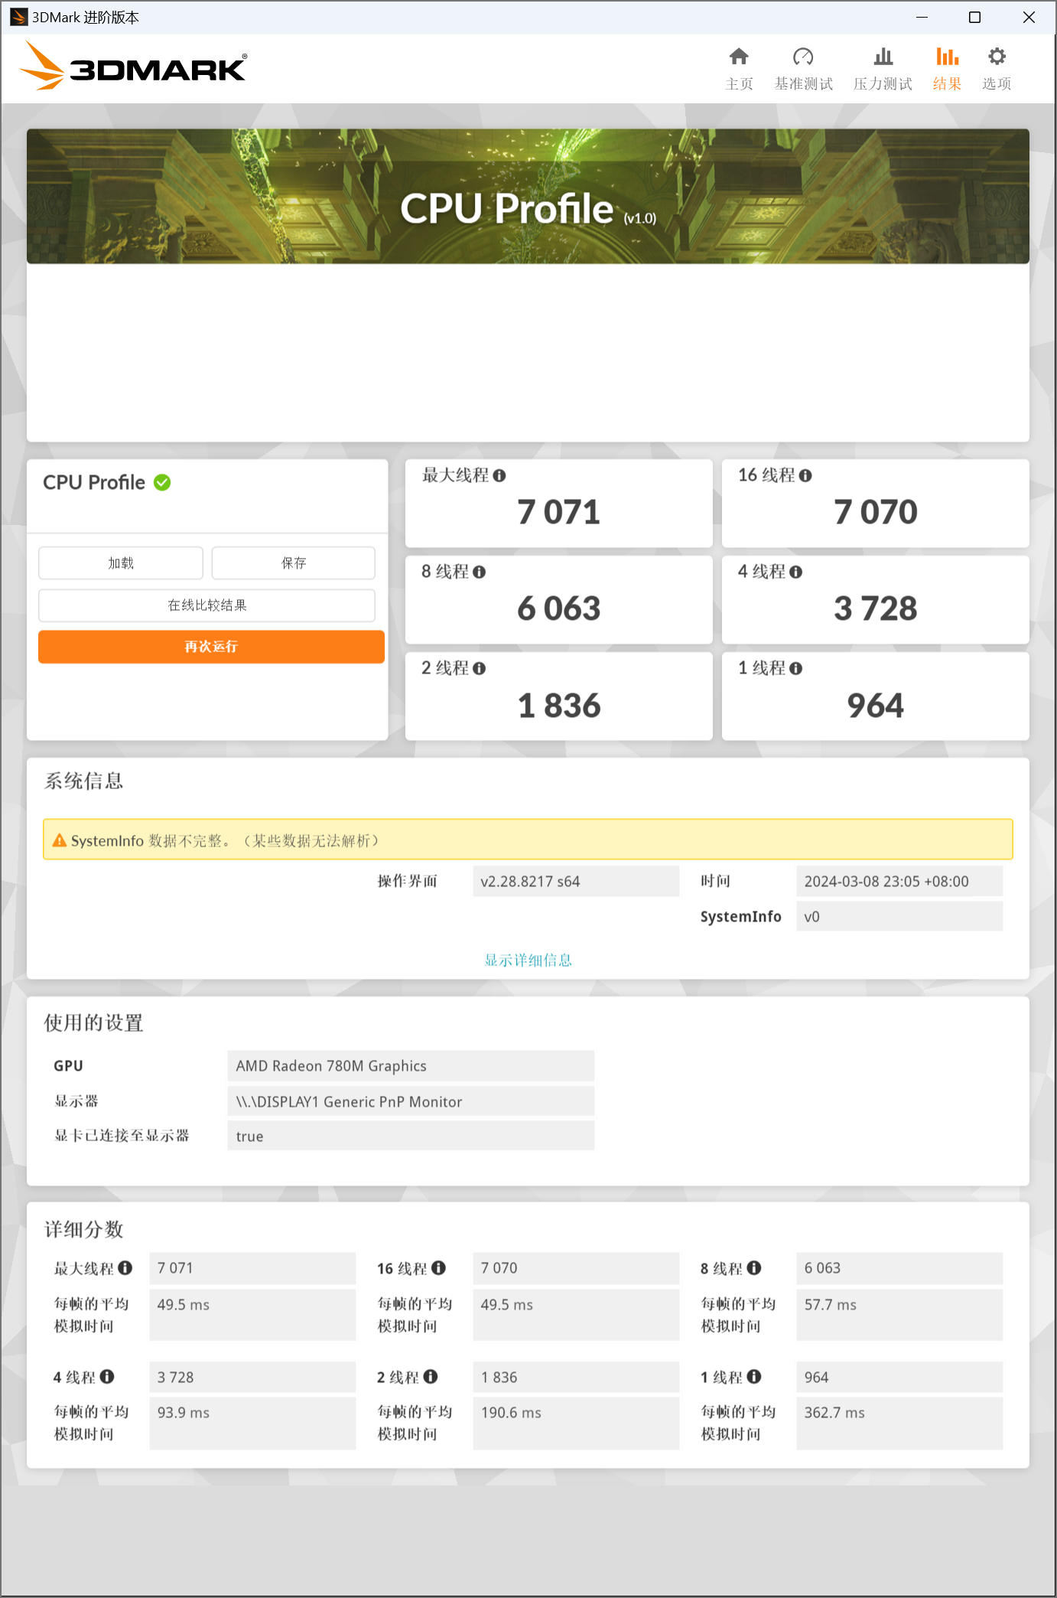Click the 93.9 ms simulation time value
Screen dimensions: 1057x1598
coord(252,1423)
